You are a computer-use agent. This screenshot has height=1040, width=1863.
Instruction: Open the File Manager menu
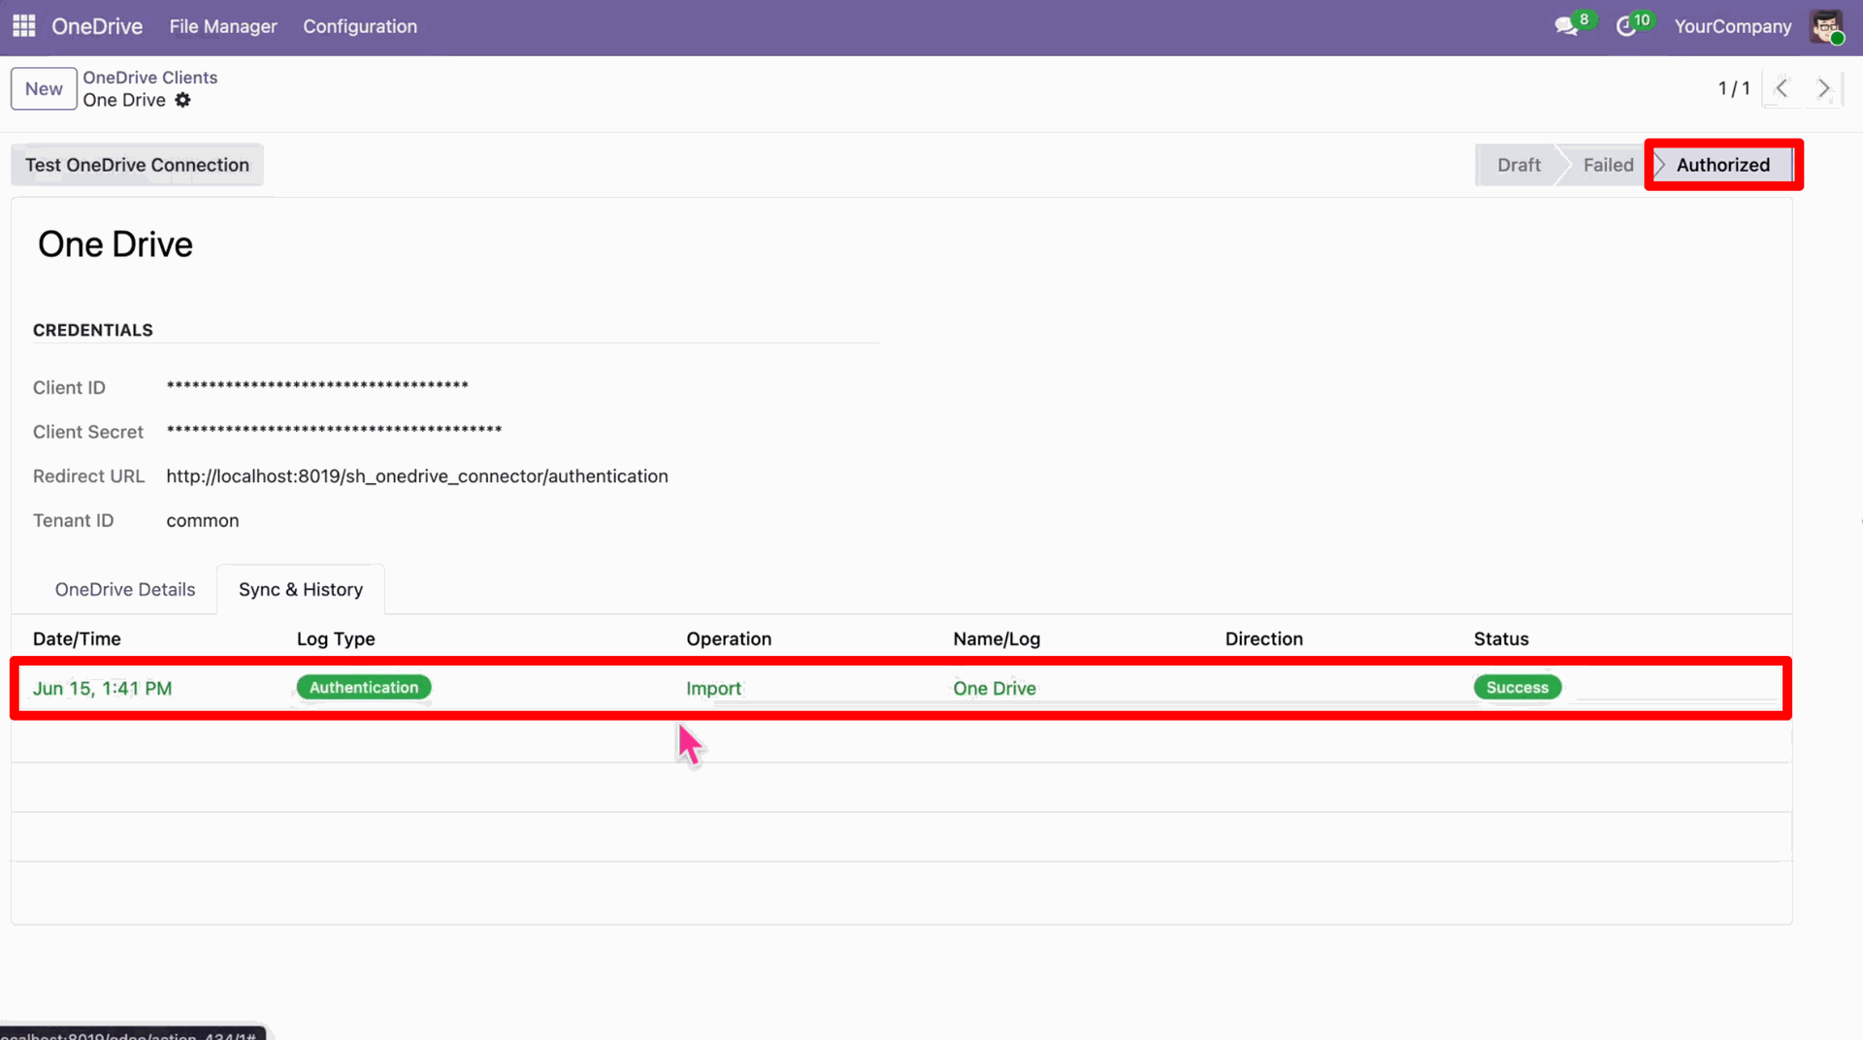[223, 26]
